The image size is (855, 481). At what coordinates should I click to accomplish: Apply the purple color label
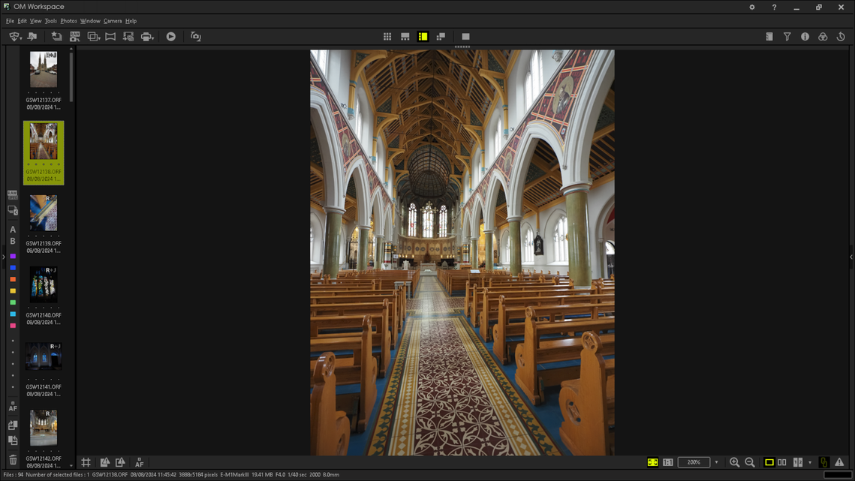click(13, 257)
